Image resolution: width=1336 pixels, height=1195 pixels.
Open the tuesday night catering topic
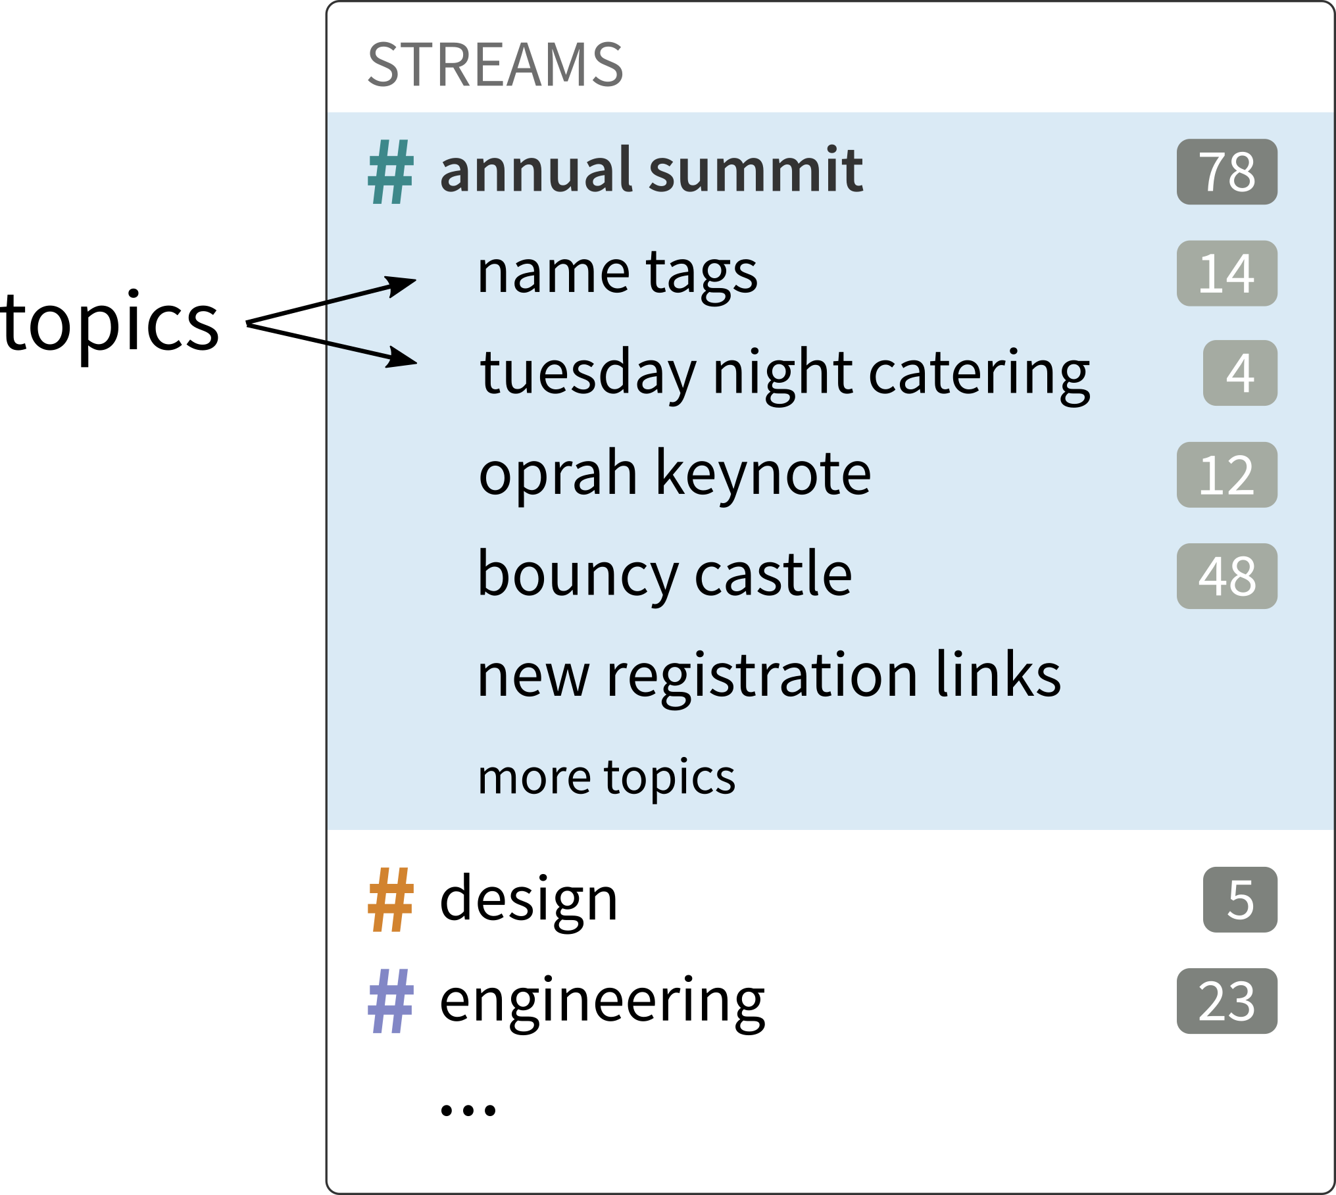784,373
